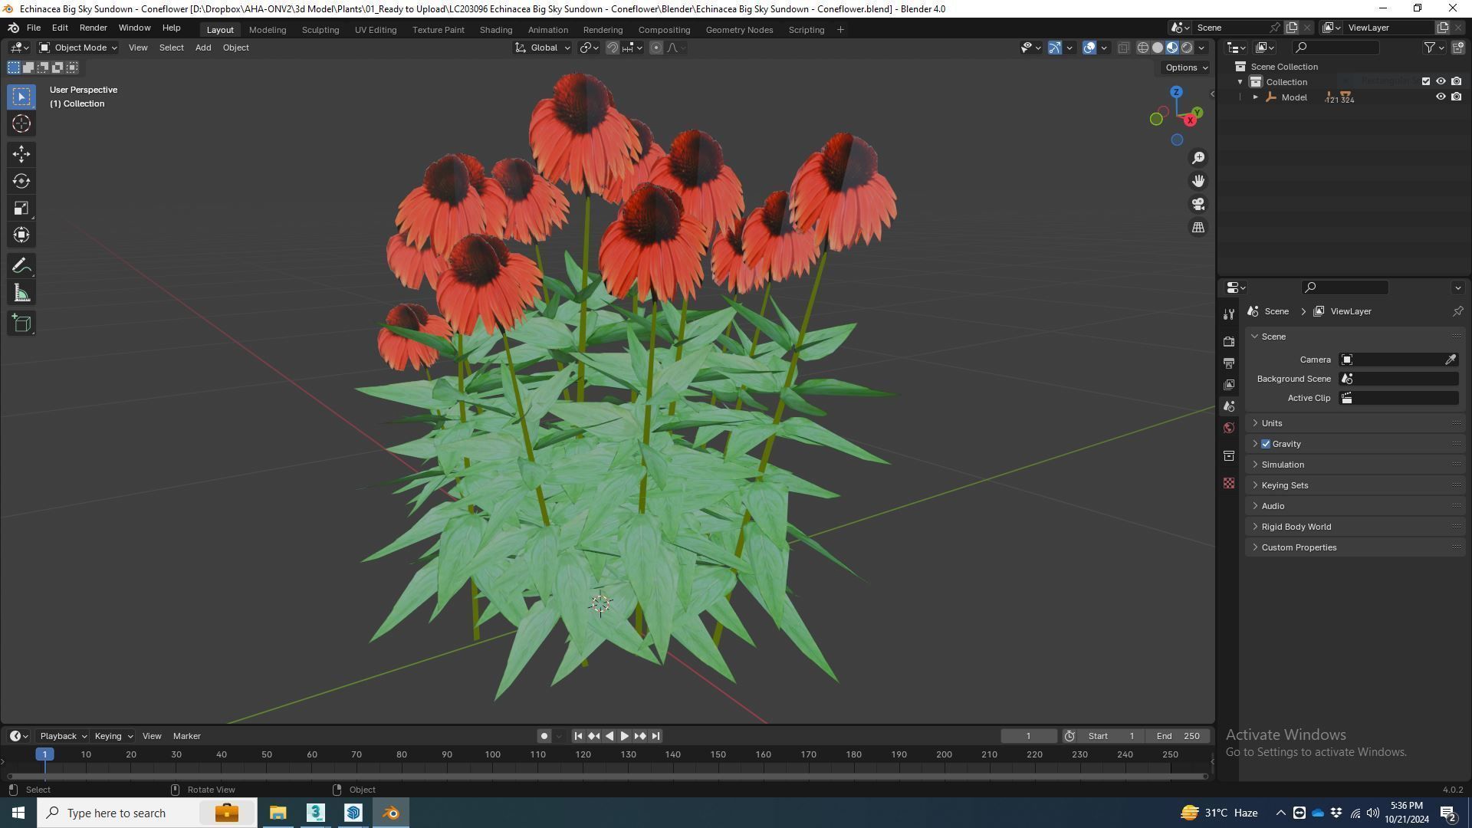This screenshot has height=828, width=1472.
Task: Open the pivot point dropdown
Action: pos(590,48)
